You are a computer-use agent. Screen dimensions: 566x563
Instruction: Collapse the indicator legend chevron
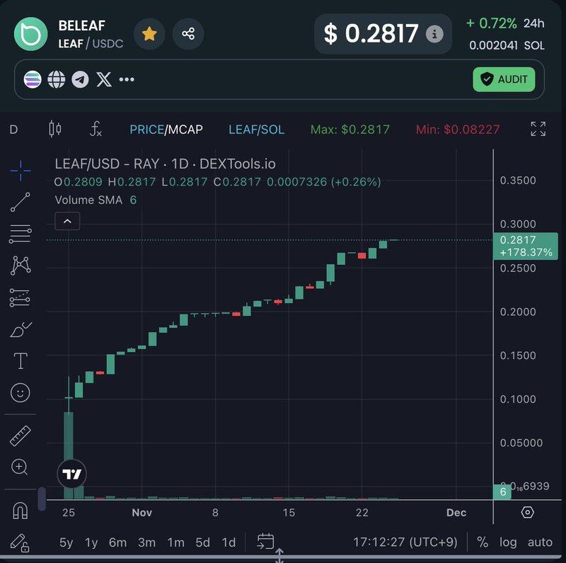[x=67, y=222]
